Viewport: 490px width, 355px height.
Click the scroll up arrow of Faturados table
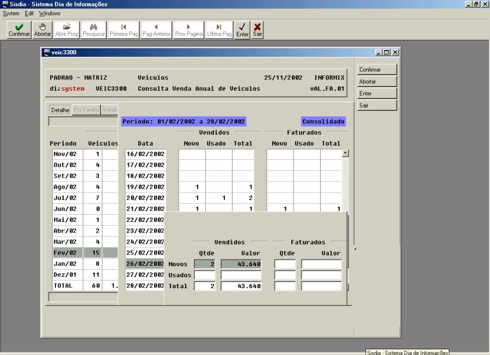tap(345, 153)
